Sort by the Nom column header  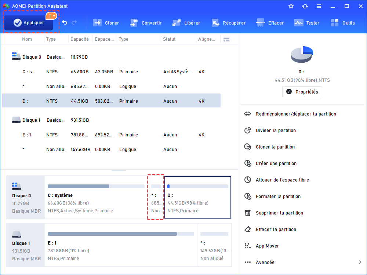point(27,39)
